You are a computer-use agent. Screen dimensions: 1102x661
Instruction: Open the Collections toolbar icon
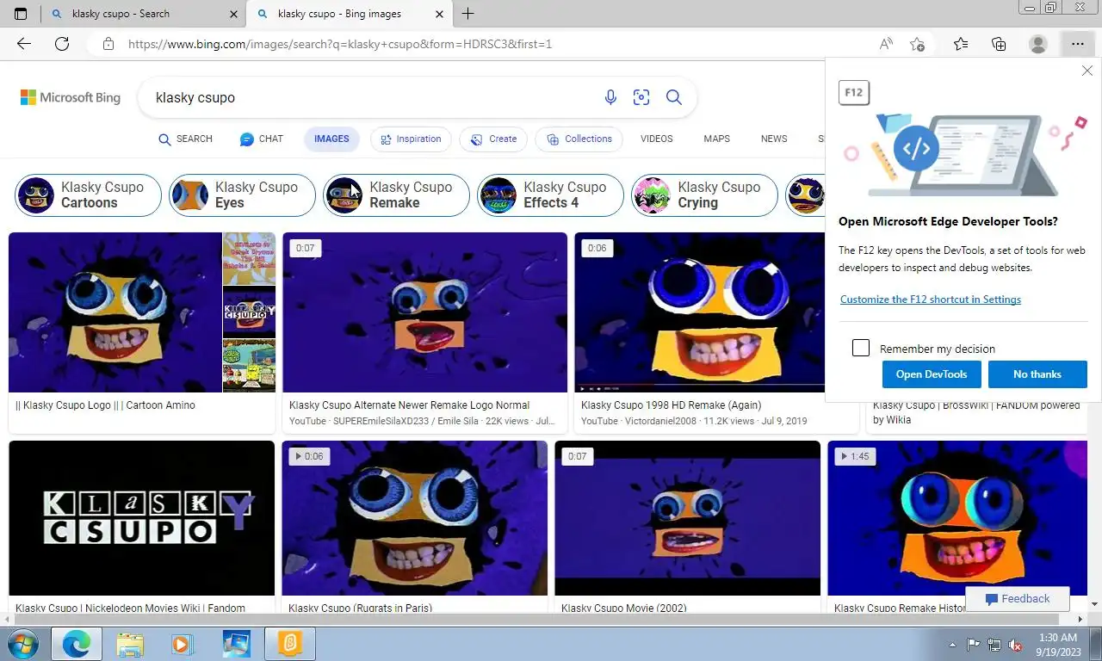999,44
